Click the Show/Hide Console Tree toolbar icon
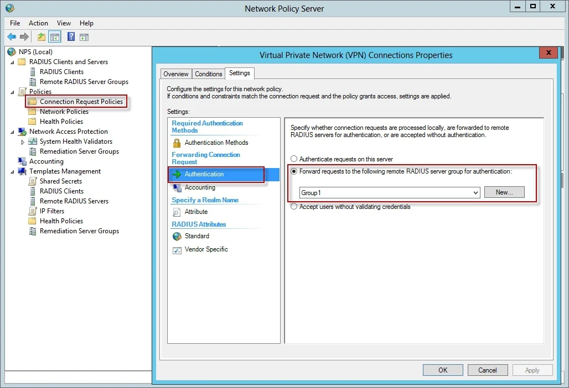The height and width of the screenshot is (388, 569). pos(55,37)
